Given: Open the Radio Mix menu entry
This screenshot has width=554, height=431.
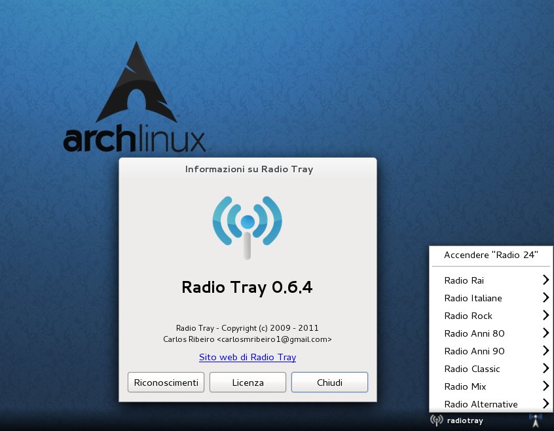Looking at the screenshot, I should pos(491,386).
